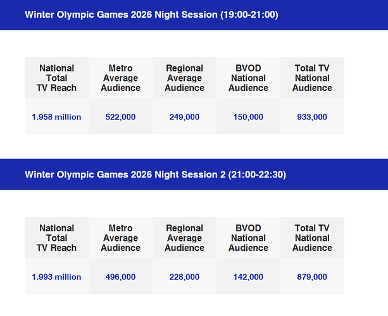
Task: Click National Total TV Reach header in first table
Action: 56,78
